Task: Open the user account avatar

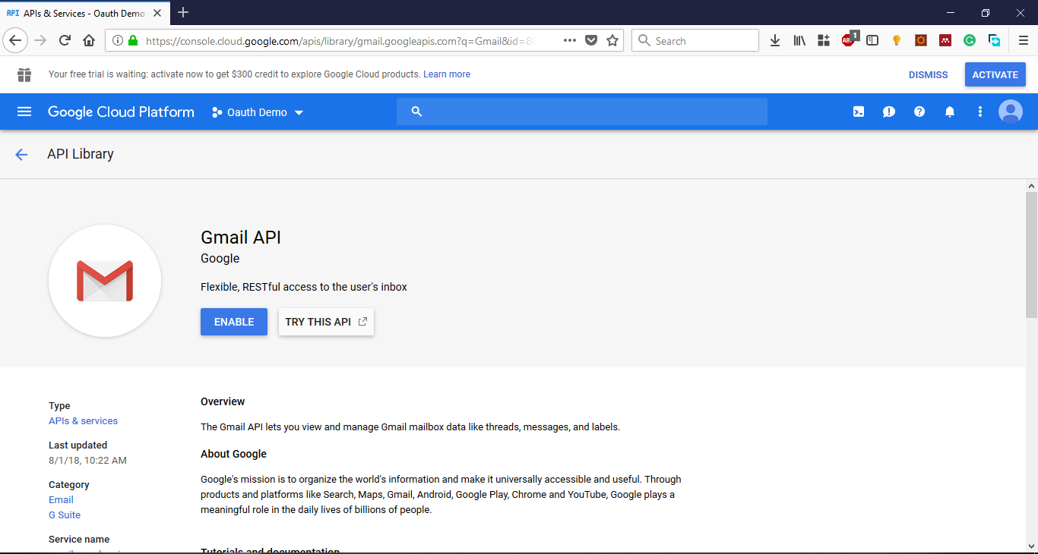Action: tap(1011, 112)
